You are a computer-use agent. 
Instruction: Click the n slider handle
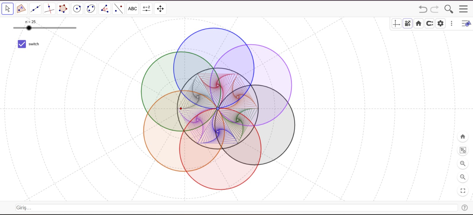coord(29,28)
